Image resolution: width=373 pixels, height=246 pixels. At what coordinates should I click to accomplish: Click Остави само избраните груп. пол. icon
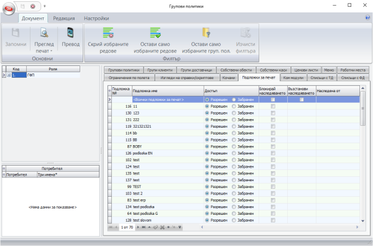click(206, 33)
